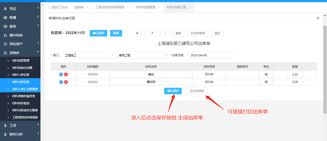This screenshot has width=327, height=141.
Task: Click the 固定资产 monitor icon
Action: (5, 44)
